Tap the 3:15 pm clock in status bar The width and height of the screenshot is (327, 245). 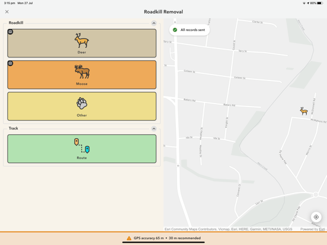pos(9,3)
